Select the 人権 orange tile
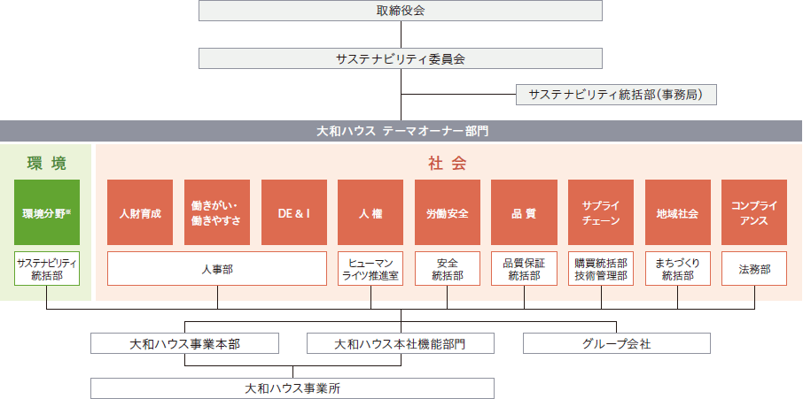 370,212
